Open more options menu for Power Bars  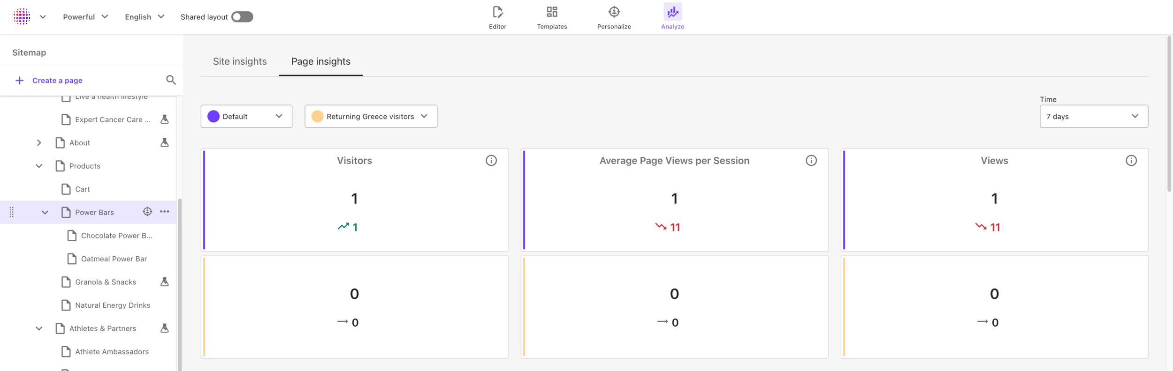click(x=164, y=212)
